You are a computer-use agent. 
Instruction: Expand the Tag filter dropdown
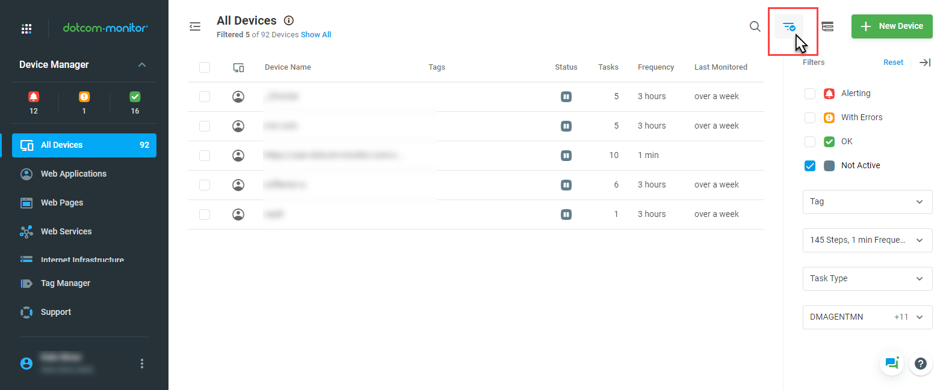pyautogui.click(x=867, y=202)
